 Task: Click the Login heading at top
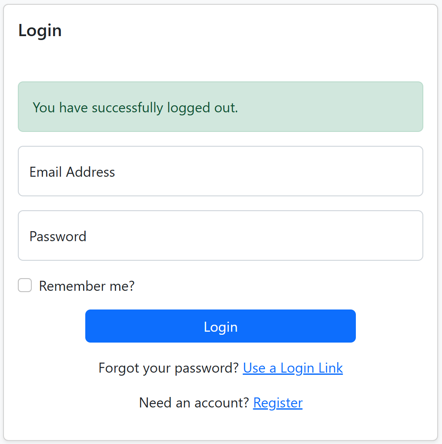point(40,30)
